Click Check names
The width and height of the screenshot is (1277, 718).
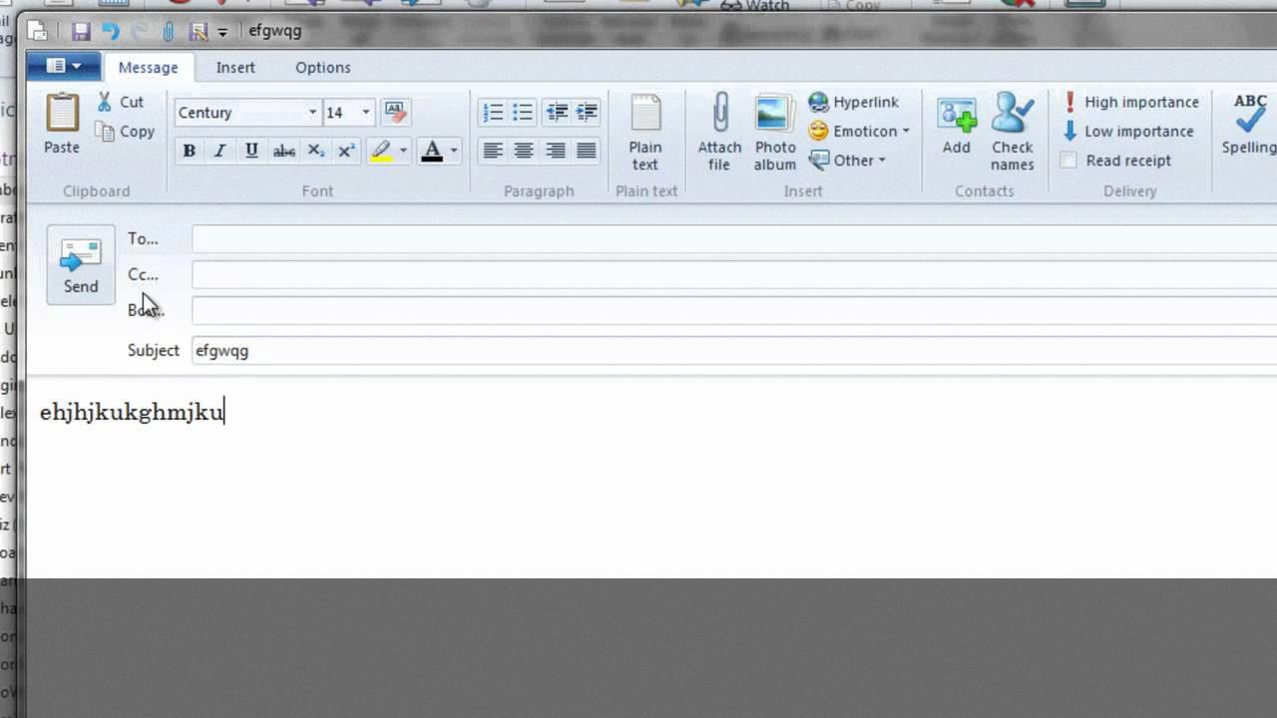point(1012,132)
